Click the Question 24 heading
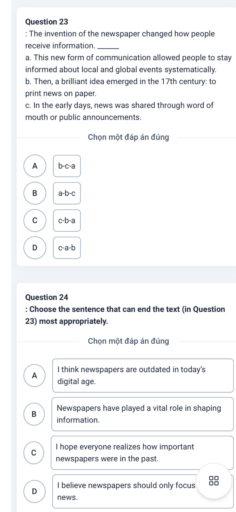Viewport: 236px width, 512px height. pos(47,297)
